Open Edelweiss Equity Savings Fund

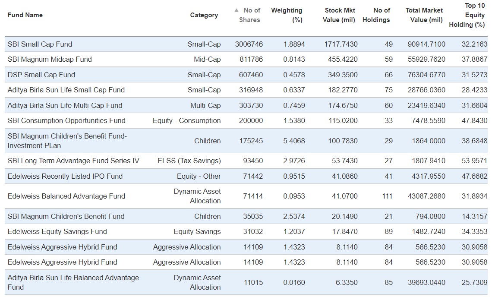coord(57,231)
